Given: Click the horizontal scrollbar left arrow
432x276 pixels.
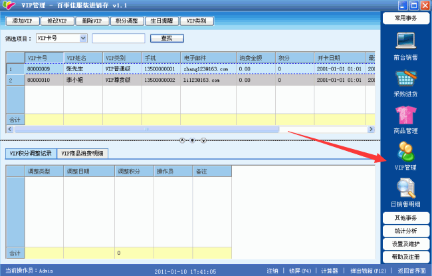Looking at the screenshot, I should tap(10, 129).
